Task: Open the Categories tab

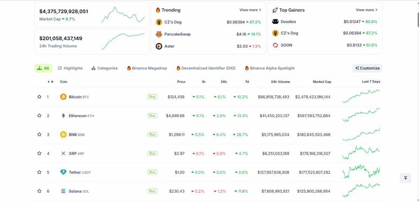Action: (104, 68)
